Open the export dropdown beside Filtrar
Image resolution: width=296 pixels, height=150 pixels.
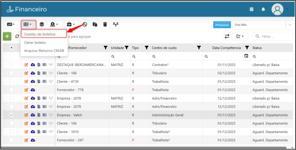[240, 36]
